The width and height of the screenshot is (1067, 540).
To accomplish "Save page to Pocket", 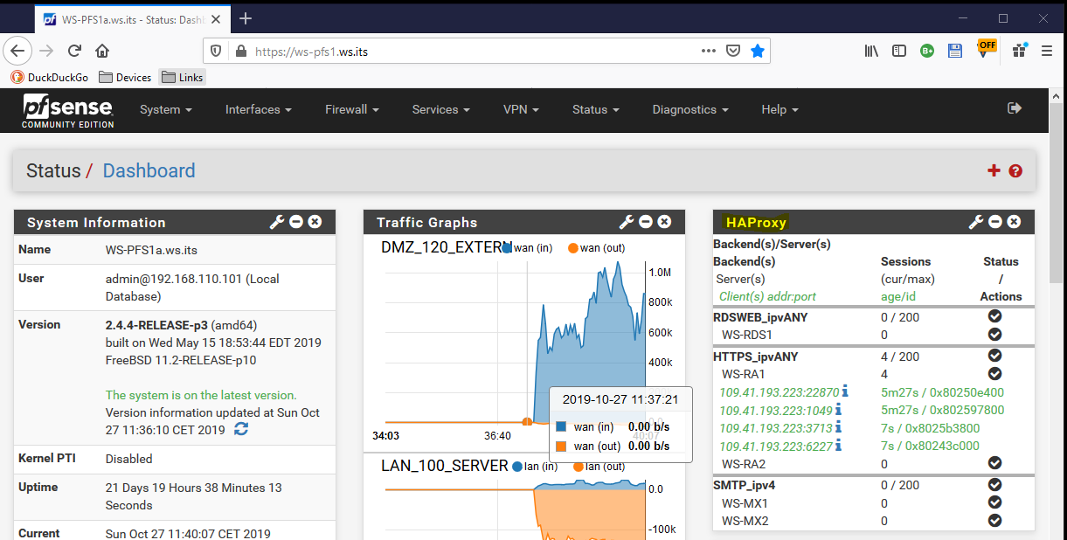I will point(733,52).
